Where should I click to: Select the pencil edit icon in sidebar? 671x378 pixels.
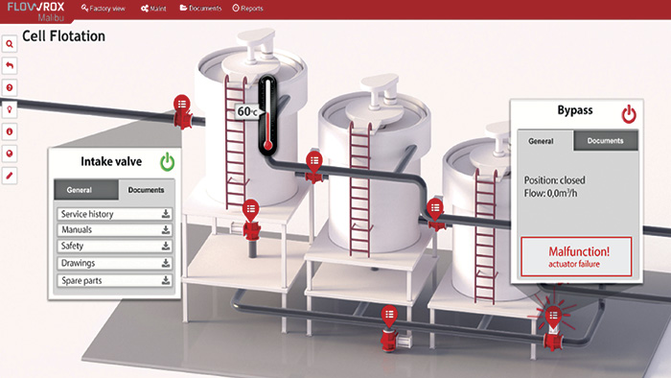[x=10, y=176]
